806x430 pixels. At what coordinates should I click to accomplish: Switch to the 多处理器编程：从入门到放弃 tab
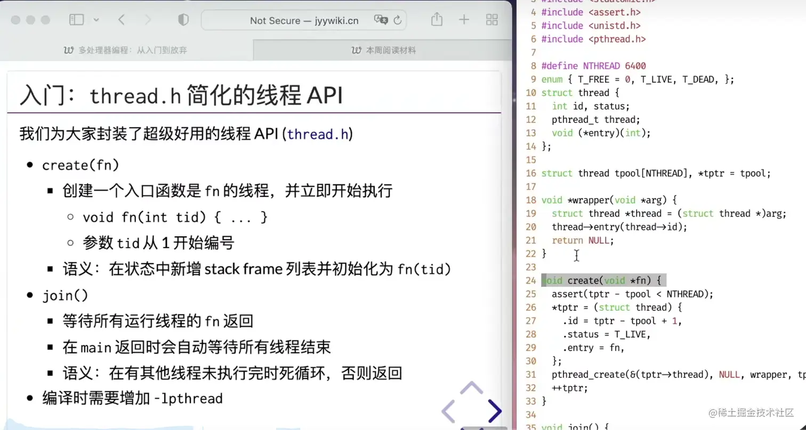pyautogui.click(x=126, y=50)
